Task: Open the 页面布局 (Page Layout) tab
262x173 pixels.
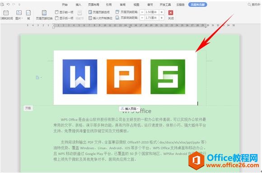Action: point(94,5)
